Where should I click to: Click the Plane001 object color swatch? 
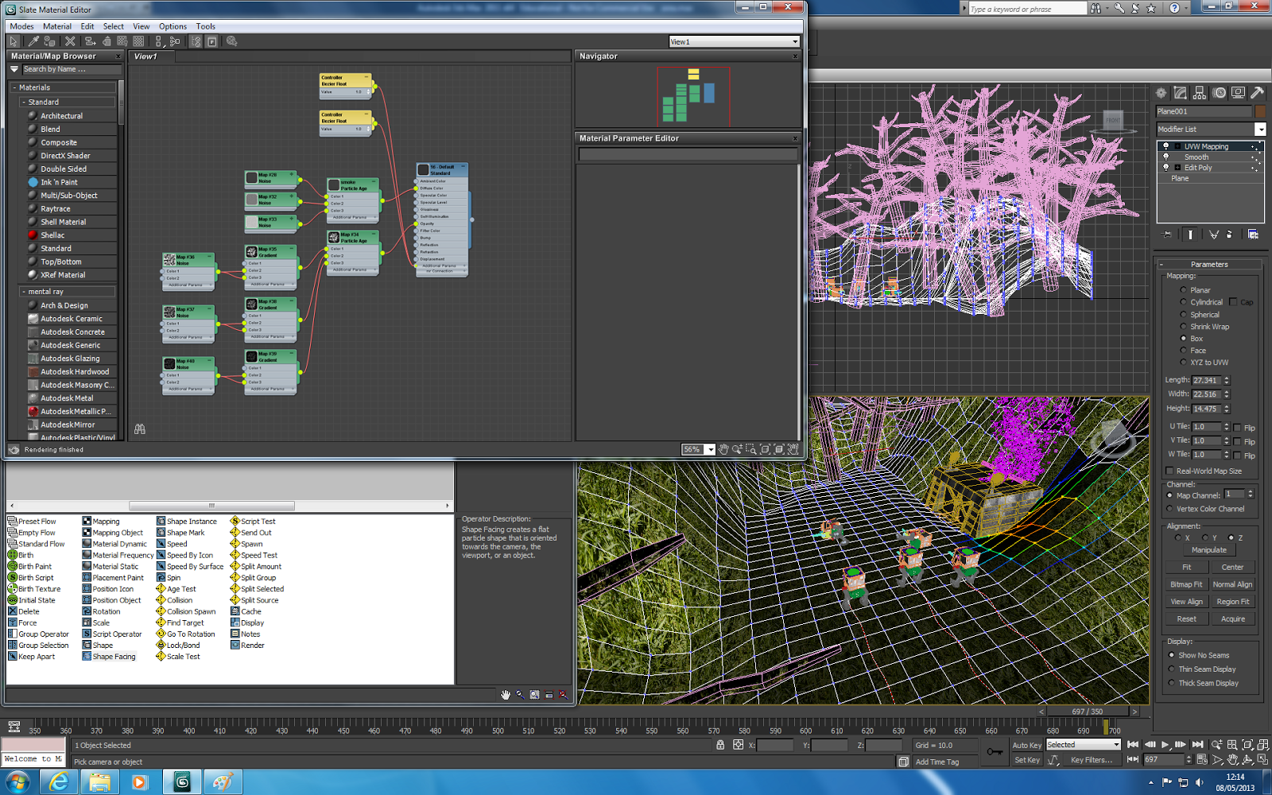[x=1260, y=111]
